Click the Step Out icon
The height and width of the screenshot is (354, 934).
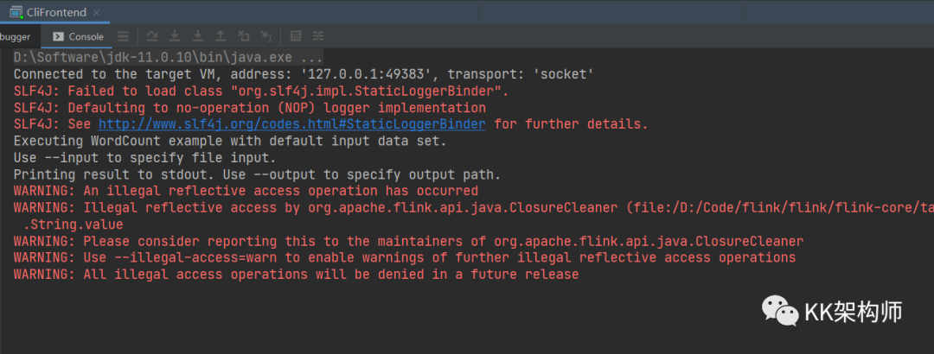[221, 36]
